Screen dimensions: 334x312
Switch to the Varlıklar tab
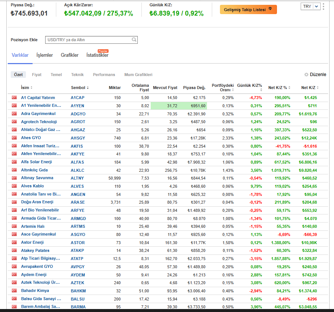20,55
